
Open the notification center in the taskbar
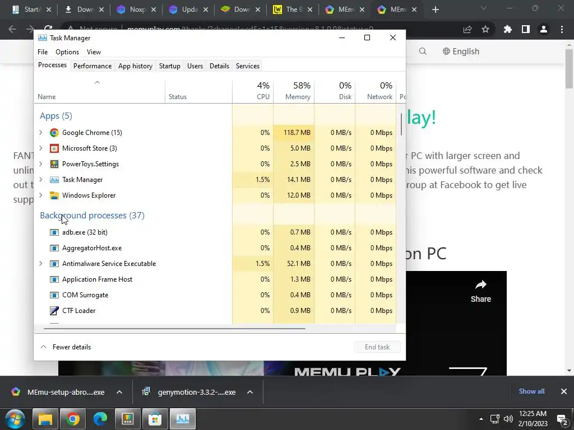pyautogui.click(x=562, y=419)
